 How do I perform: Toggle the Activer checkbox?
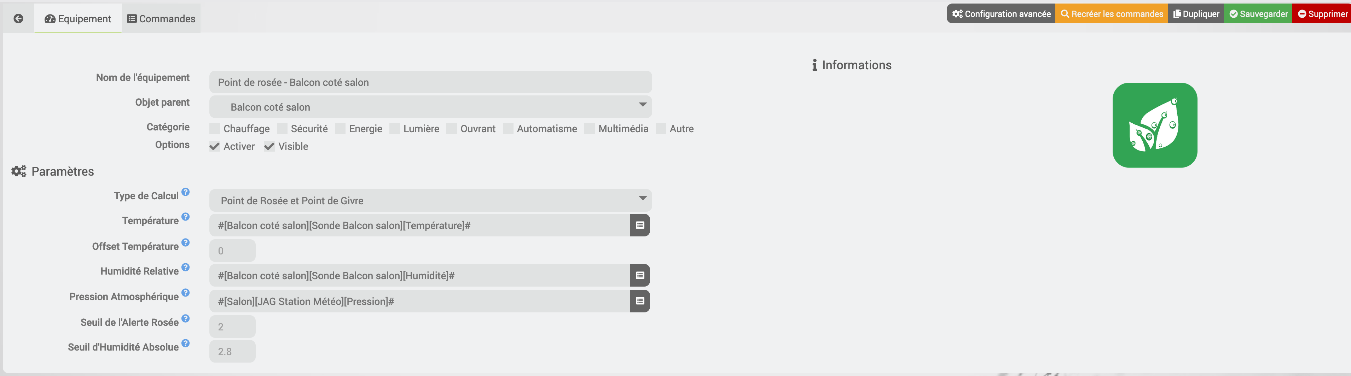click(x=215, y=147)
